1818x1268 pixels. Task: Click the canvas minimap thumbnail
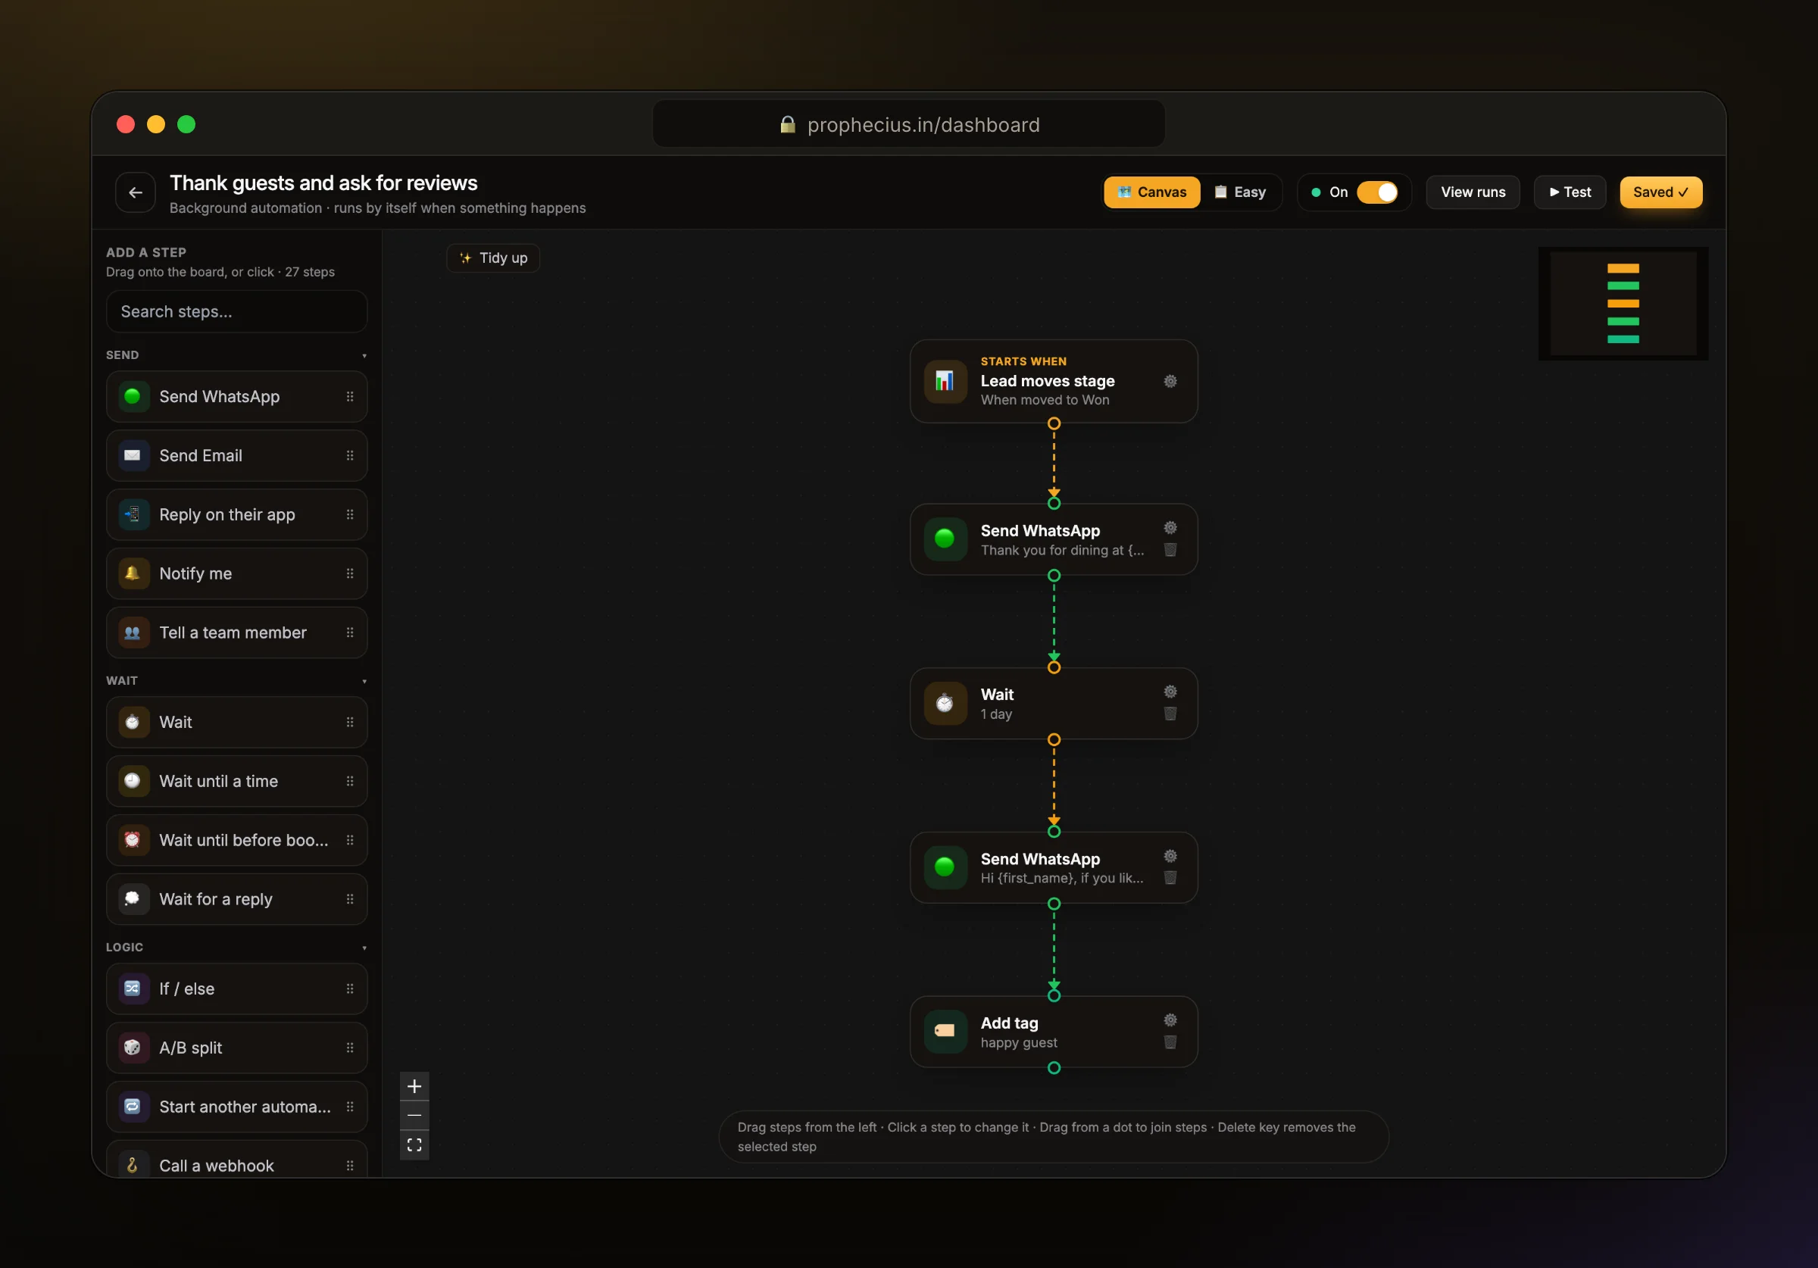tap(1623, 303)
